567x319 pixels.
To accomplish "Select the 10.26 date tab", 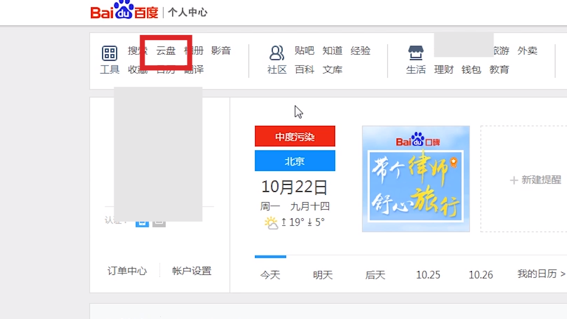I will (481, 275).
